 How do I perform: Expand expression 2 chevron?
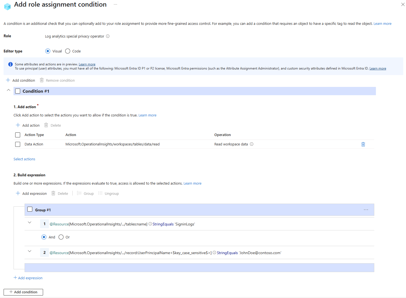(x=30, y=251)
